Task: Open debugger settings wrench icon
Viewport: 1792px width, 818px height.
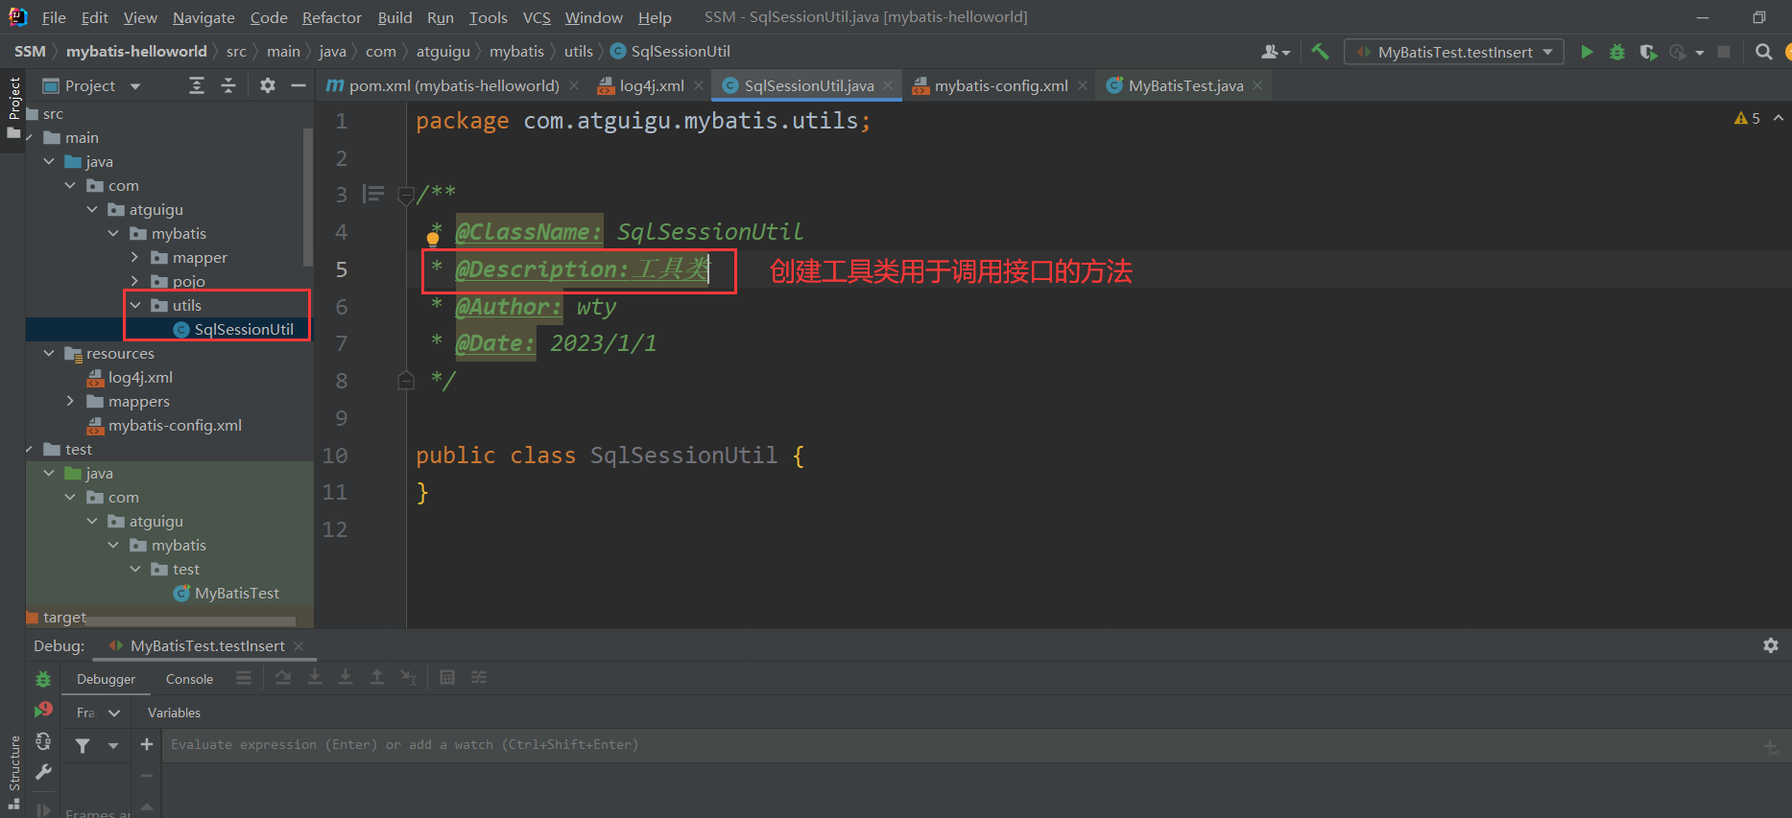Action: click(43, 772)
